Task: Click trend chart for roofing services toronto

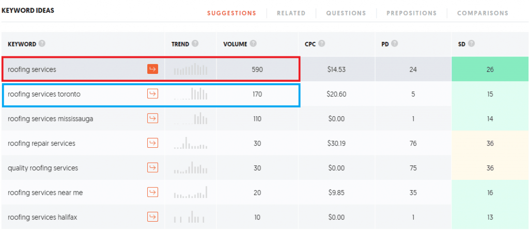Action: (x=191, y=94)
